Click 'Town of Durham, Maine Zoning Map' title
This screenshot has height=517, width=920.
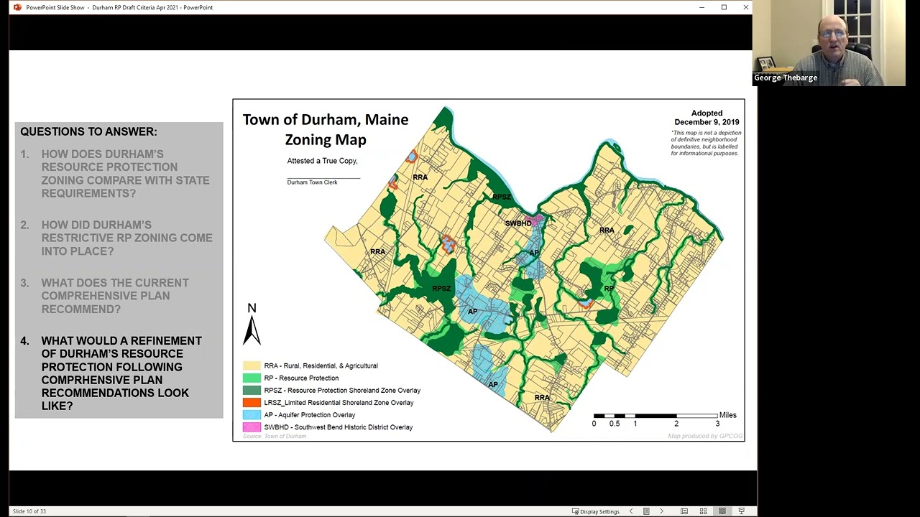326,129
